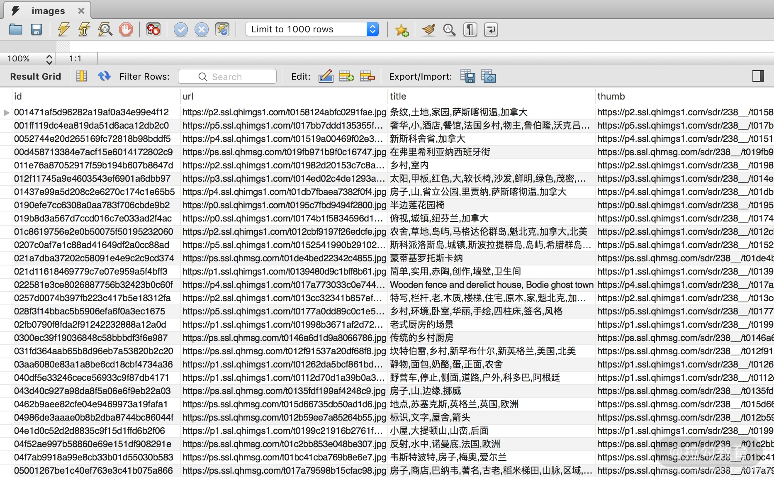Click title cell 蒙蒂基罗托斯卡纳
The image size is (774, 477).
click(x=492, y=258)
